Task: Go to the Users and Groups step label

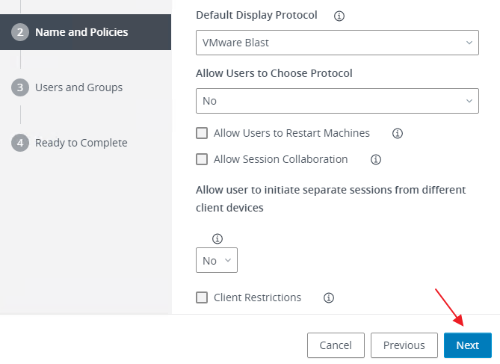Action: (x=78, y=87)
